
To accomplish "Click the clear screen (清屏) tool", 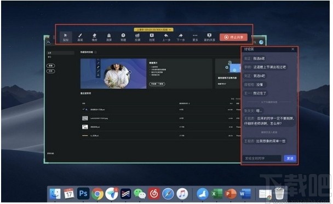I will click(109, 37).
